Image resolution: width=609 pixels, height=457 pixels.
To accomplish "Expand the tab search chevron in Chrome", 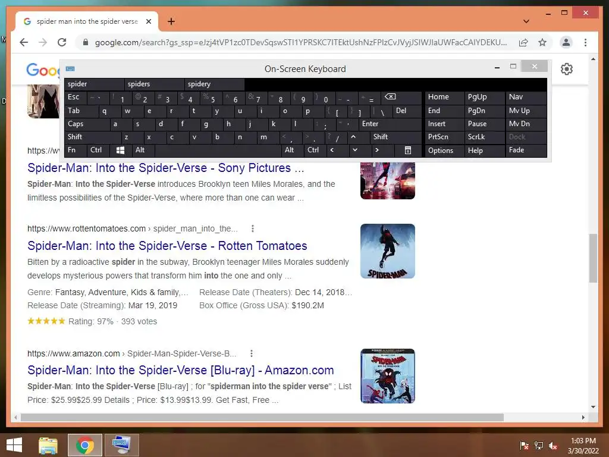I will coord(526,21).
